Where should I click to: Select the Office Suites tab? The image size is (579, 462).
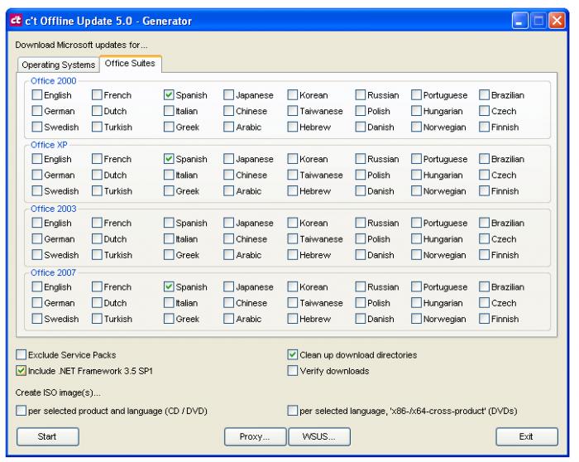[x=130, y=64]
